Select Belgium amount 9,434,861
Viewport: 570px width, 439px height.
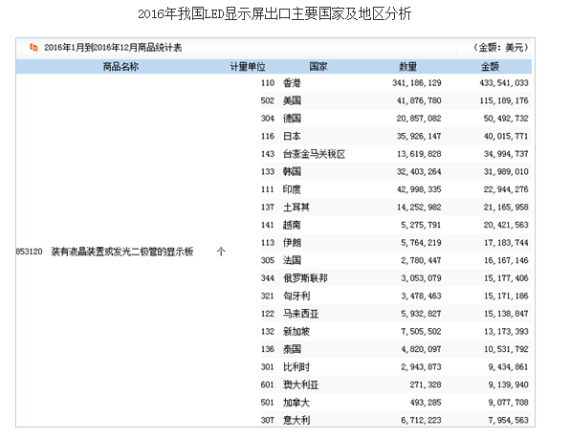[508, 367]
